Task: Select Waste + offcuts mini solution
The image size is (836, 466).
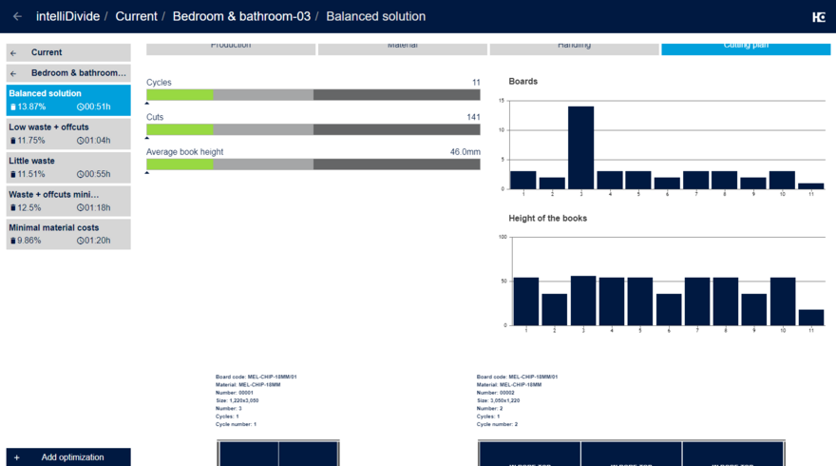Action: (x=68, y=202)
